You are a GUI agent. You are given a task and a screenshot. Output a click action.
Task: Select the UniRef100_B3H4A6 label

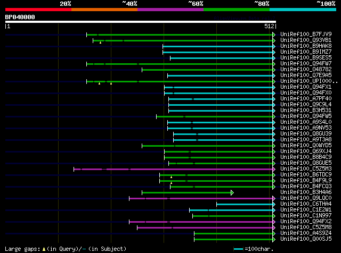pyautogui.click(x=306, y=192)
